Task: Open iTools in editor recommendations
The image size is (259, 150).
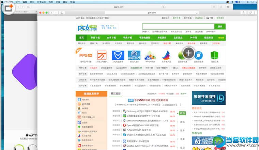Action: (x=84, y=113)
